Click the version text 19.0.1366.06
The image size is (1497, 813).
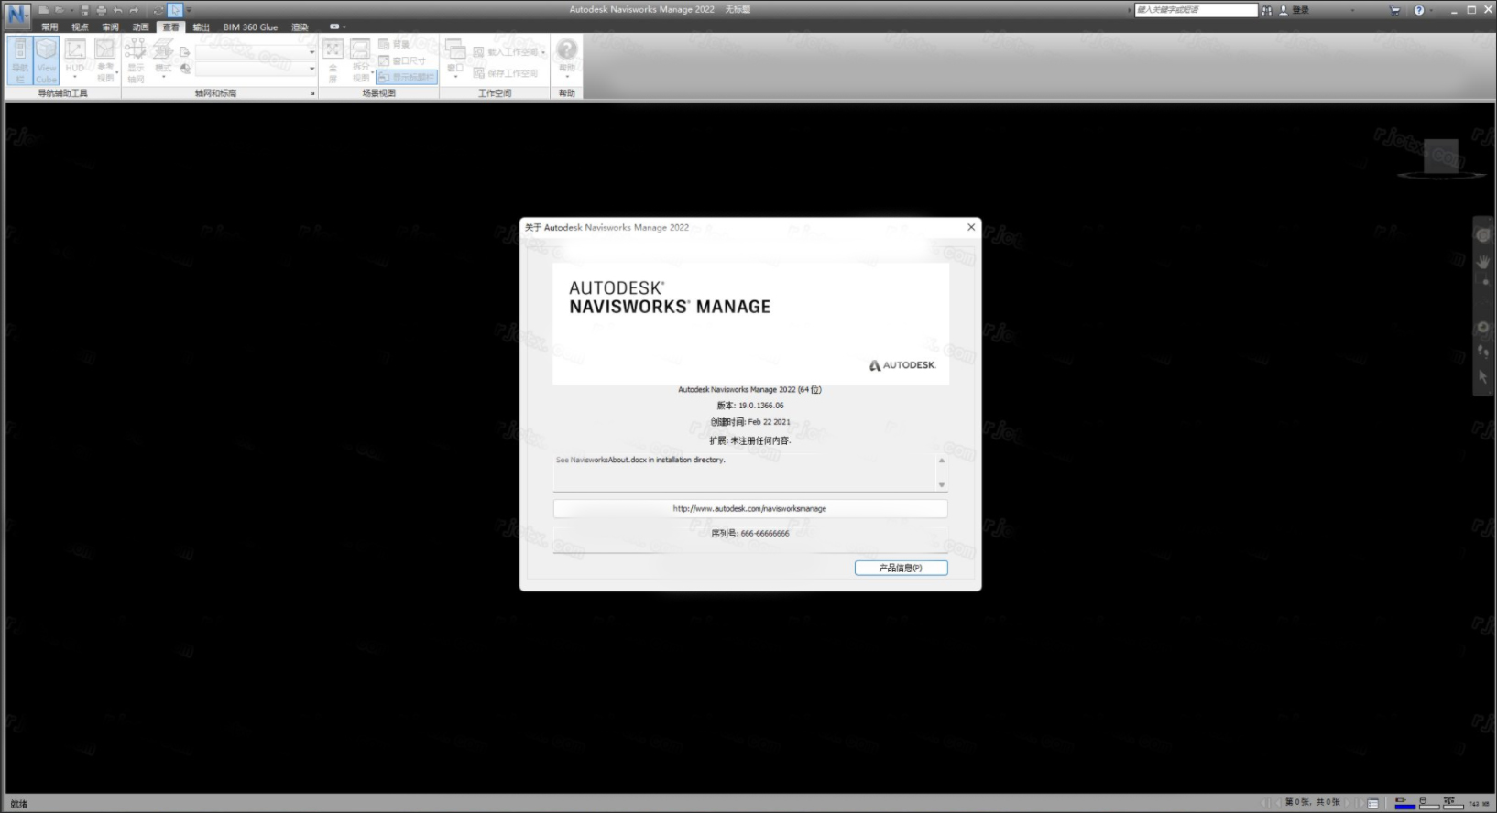(x=761, y=406)
